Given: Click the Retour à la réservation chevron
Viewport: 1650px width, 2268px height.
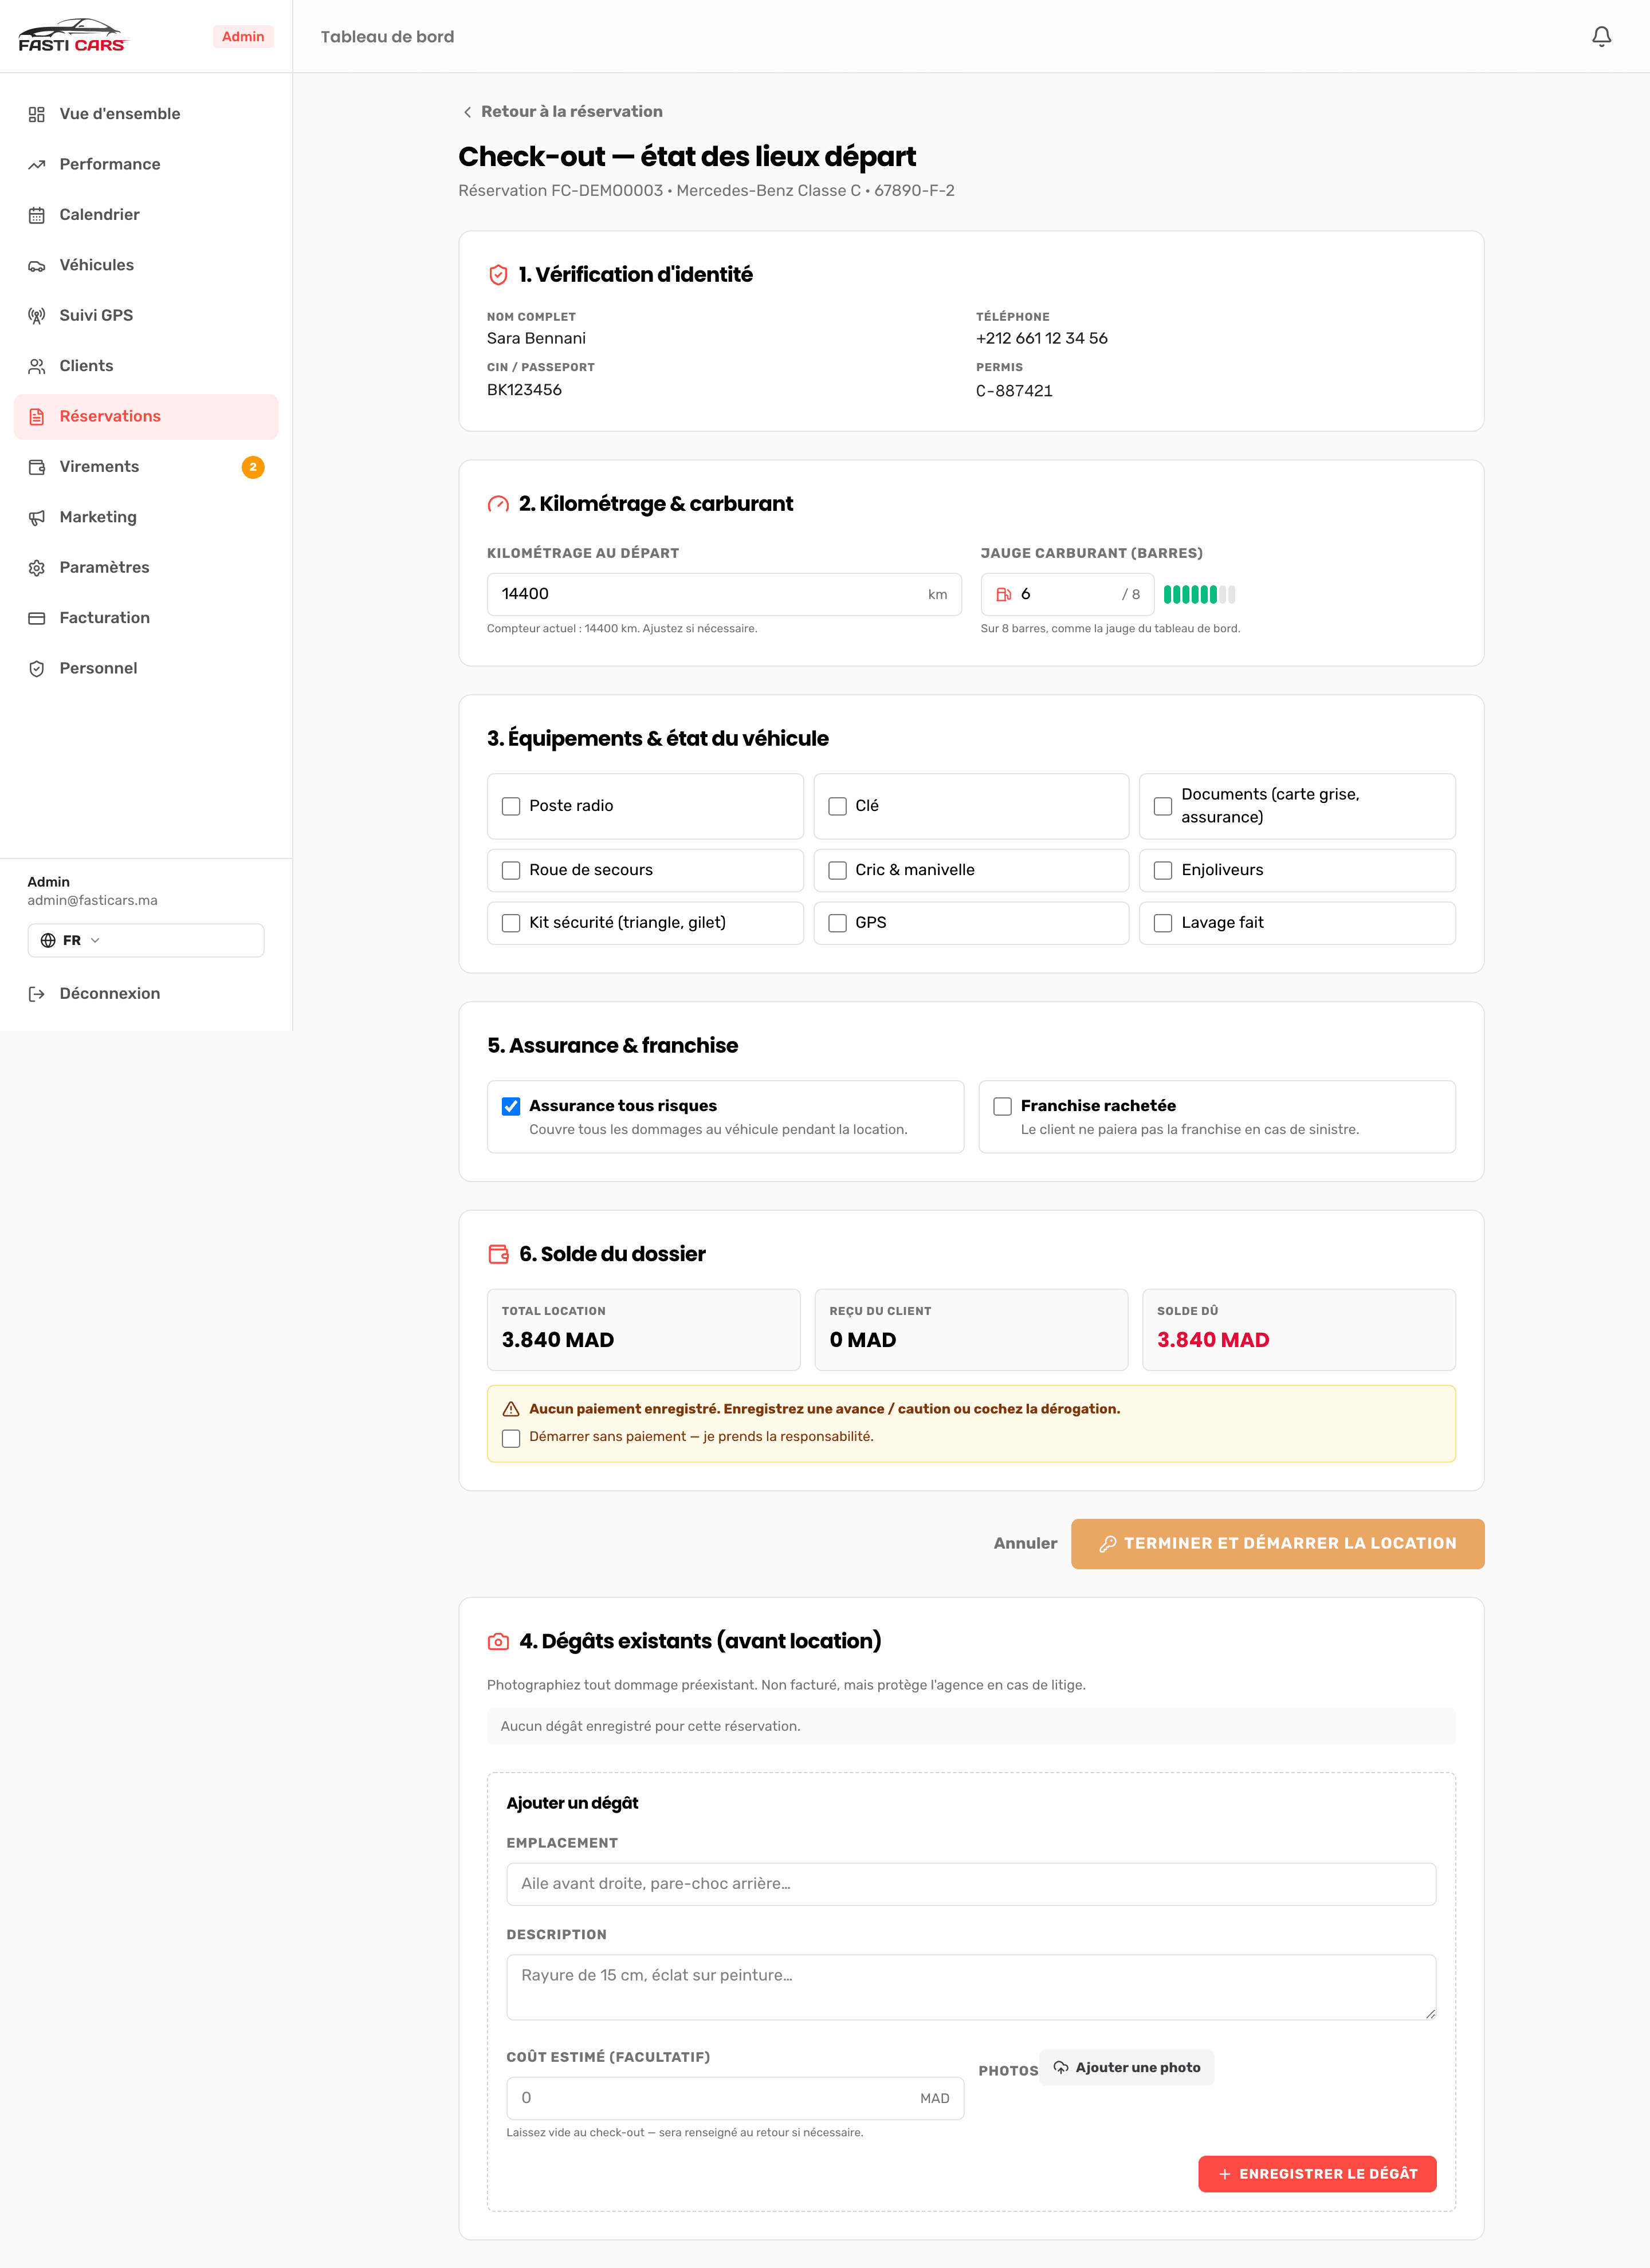Looking at the screenshot, I should 467,112.
